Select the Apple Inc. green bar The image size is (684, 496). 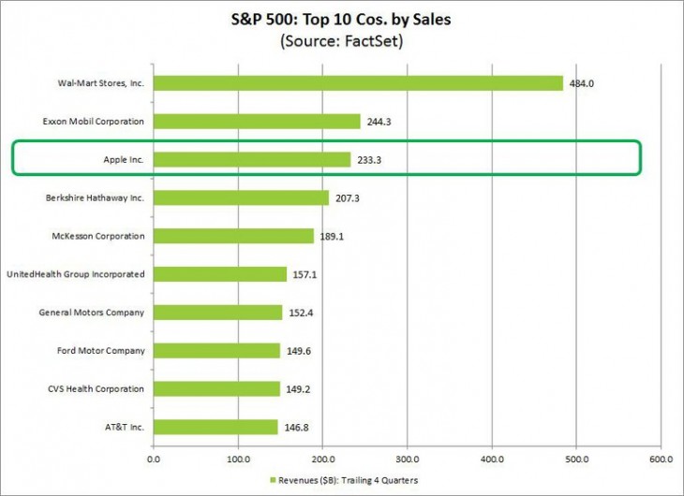[x=252, y=160]
